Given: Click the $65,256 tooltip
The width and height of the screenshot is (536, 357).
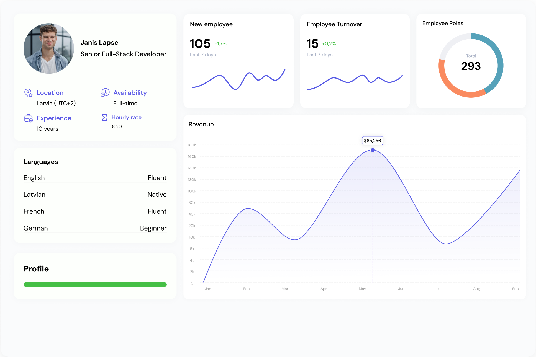Looking at the screenshot, I should (x=373, y=141).
